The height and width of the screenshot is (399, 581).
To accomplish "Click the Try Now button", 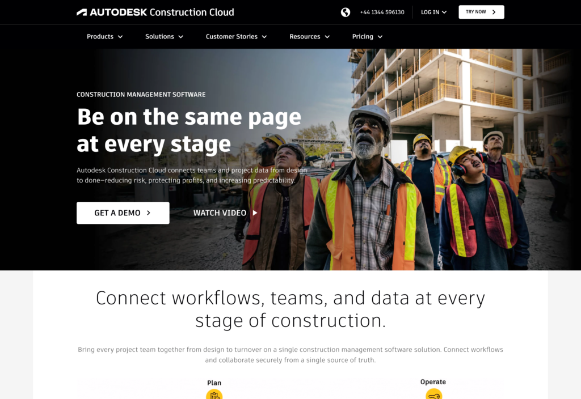I will pyautogui.click(x=481, y=12).
